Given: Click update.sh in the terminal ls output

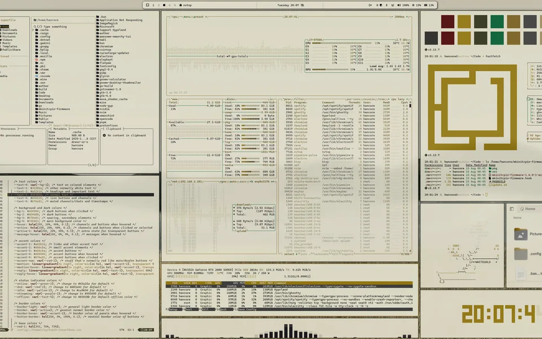Looking at the screenshot, I should [x=500, y=185].
